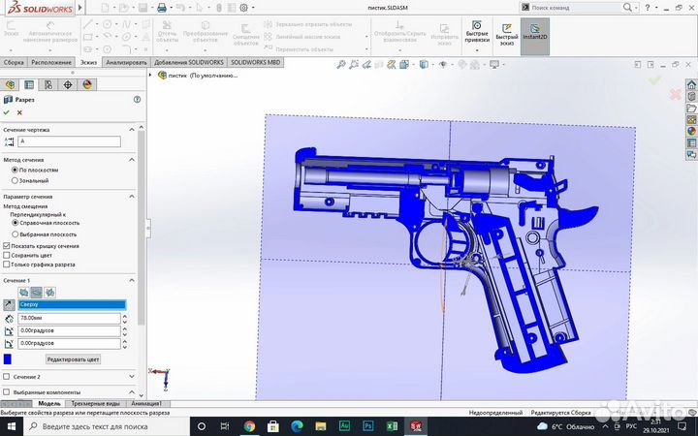This screenshot has width=698, height=436.
Task: Switch to the Сборка ribbon tab
Action: pos(14,62)
